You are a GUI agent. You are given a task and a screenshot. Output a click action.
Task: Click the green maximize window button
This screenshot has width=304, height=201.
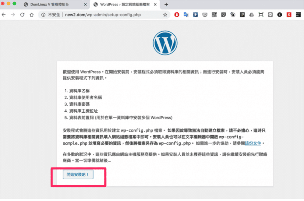14,3
